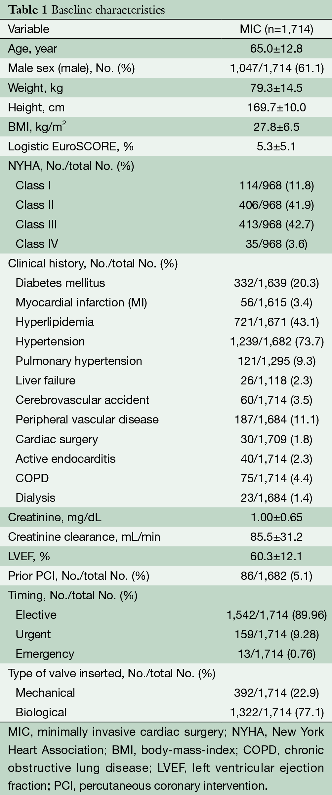Viewport: 332px width, 795px height.
Task: Click the Elective timing value "1,542/1,714 (89.96)"
Action: (276, 615)
